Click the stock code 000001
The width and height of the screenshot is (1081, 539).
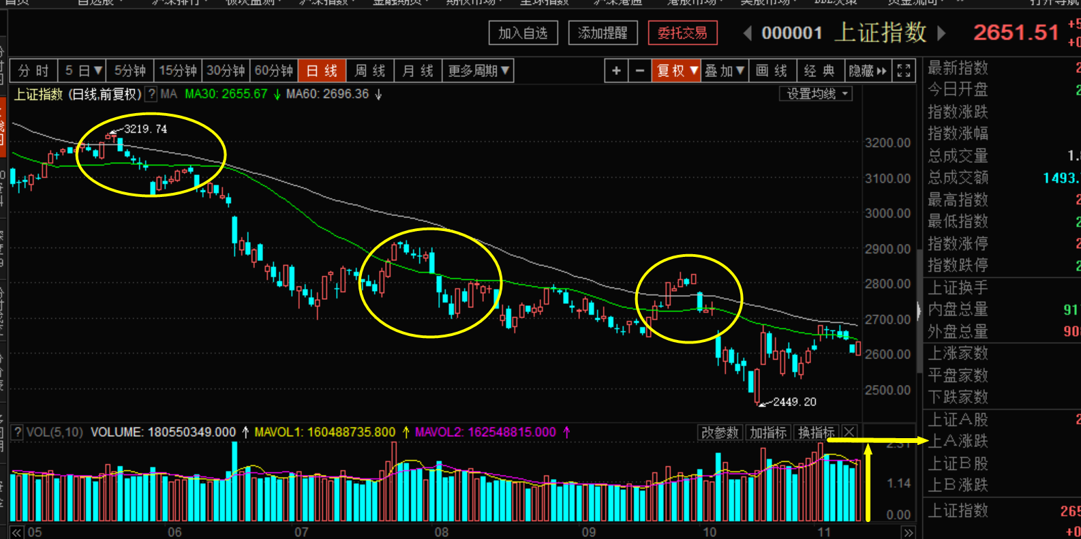792,33
